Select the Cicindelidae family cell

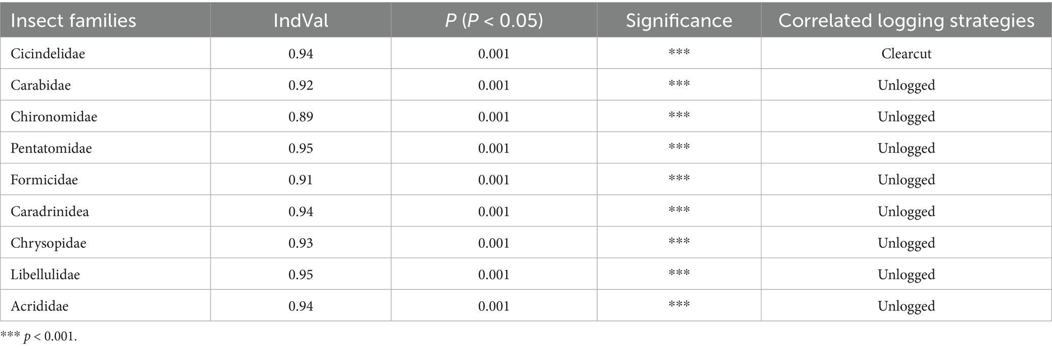tap(48, 54)
